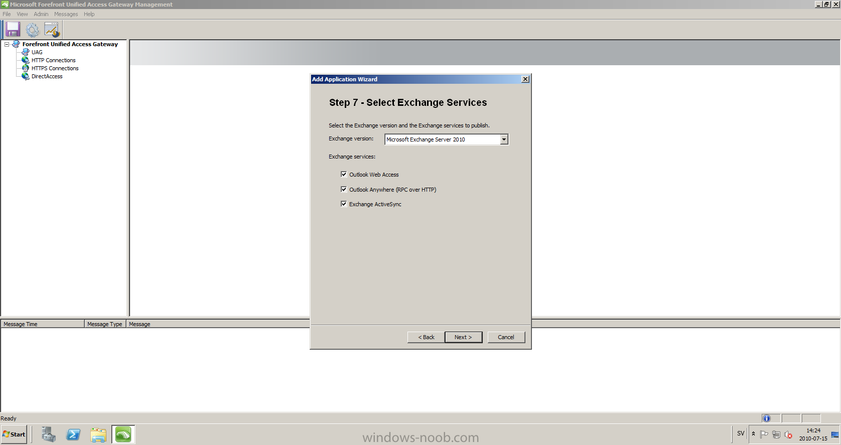Click the HTTPS Connections globe icon
The height and width of the screenshot is (445, 841).
[26, 68]
